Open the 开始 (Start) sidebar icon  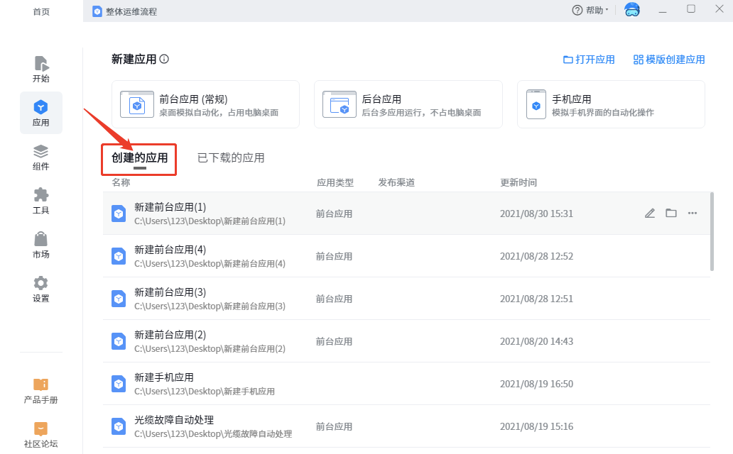click(x=41, y=69)
